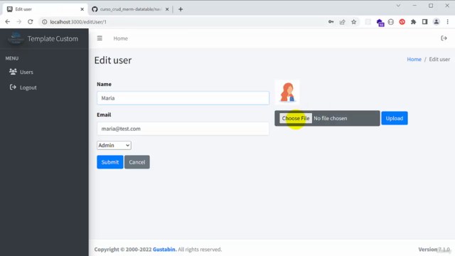
Task: Close the GitHub browser tab
Action: click(167, 9)
